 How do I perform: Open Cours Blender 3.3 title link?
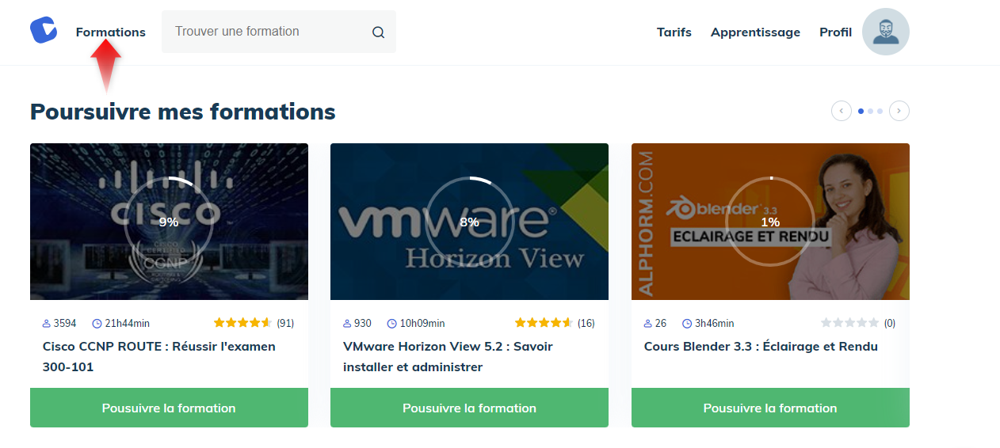click(x=761, y=347)
